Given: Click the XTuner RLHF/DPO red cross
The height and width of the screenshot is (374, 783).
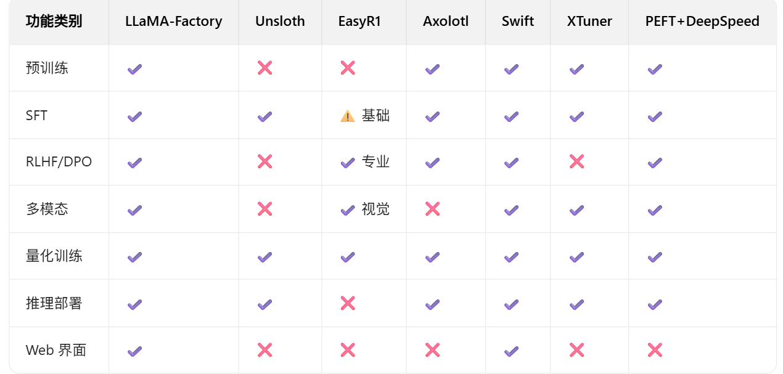Looking at the screenshot, I should point(577,161).
